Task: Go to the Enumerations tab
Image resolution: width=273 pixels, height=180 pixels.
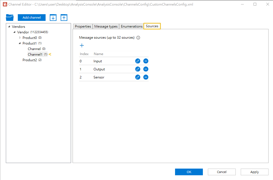Action: (x=132, y=26)
